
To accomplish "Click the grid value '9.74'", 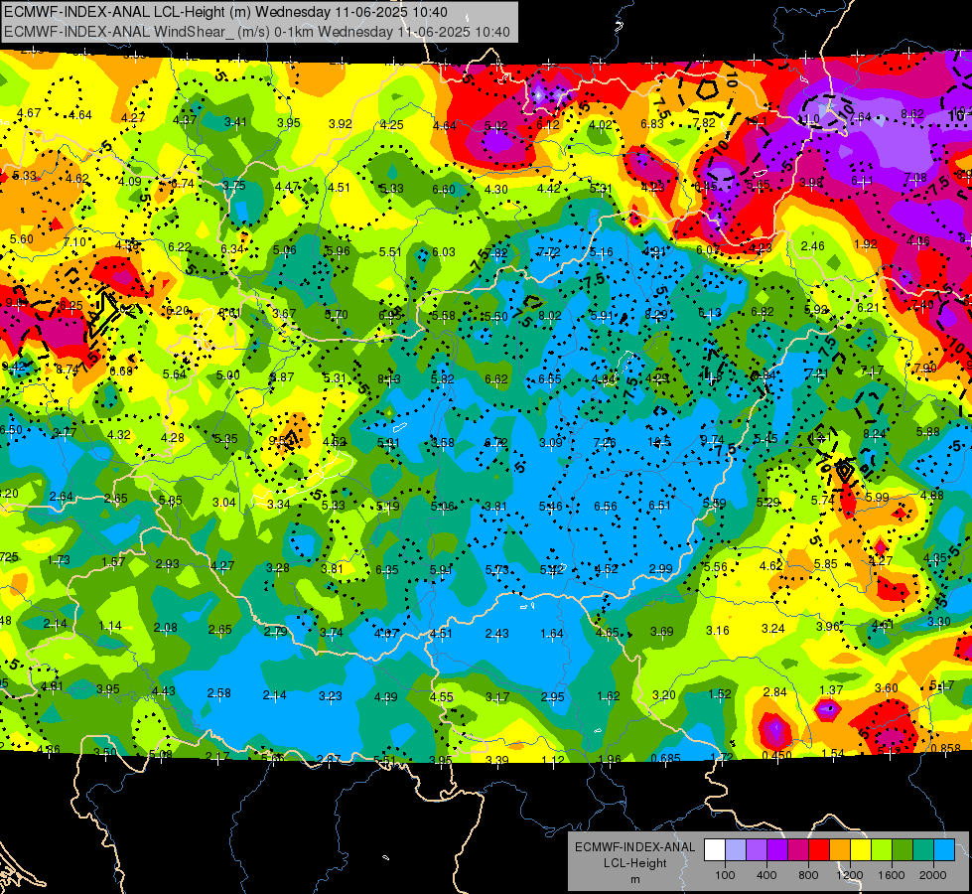I will tap(712, 440).
